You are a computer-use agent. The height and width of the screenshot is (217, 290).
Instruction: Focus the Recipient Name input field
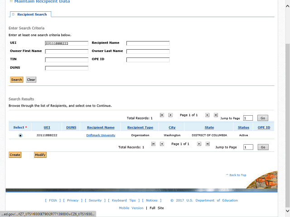148,43
